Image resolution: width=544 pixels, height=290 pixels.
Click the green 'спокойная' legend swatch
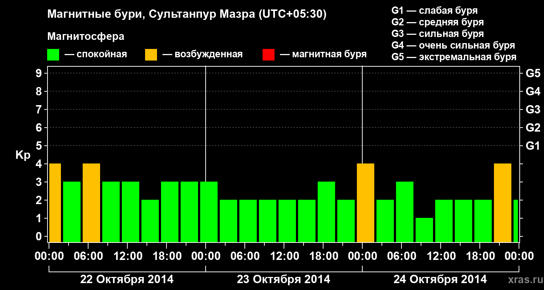(x=53, y=55)
